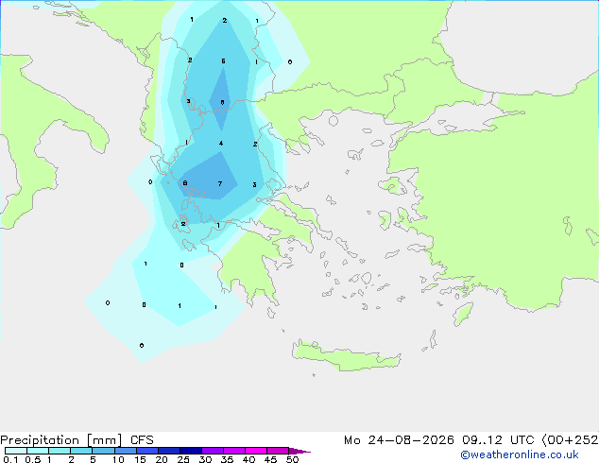599x463 pixels.
Task: Click the 10–15 mm legend swatch
Action: [125, 451]
